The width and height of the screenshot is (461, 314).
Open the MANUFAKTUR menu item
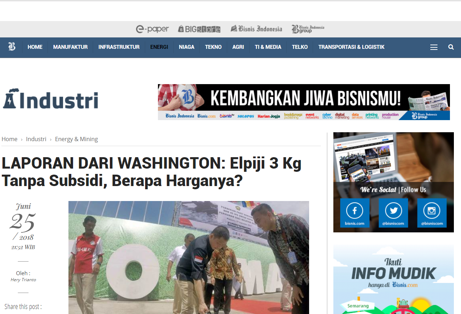[70, 47]
